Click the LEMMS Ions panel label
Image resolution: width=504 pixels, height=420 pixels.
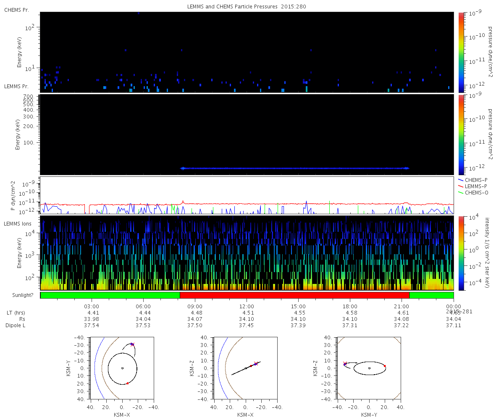17,223
